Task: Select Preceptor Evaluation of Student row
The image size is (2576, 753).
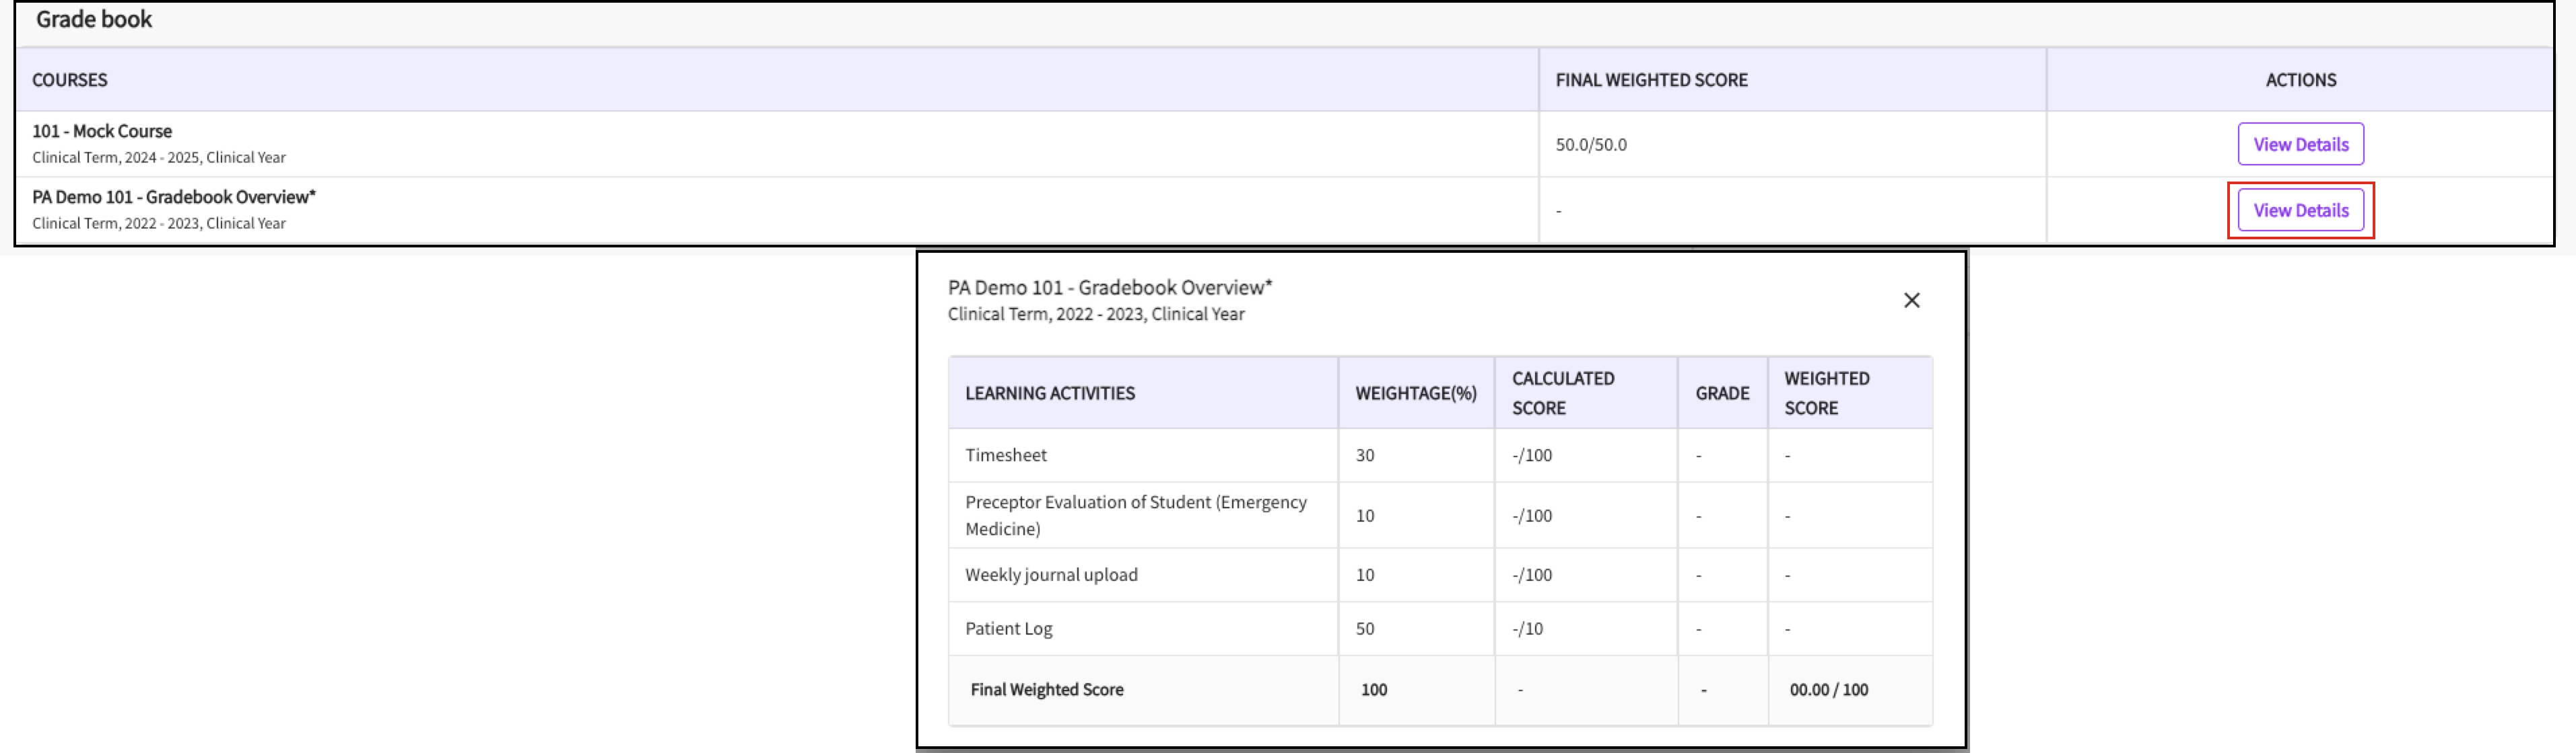Action: click(1135, 515)
